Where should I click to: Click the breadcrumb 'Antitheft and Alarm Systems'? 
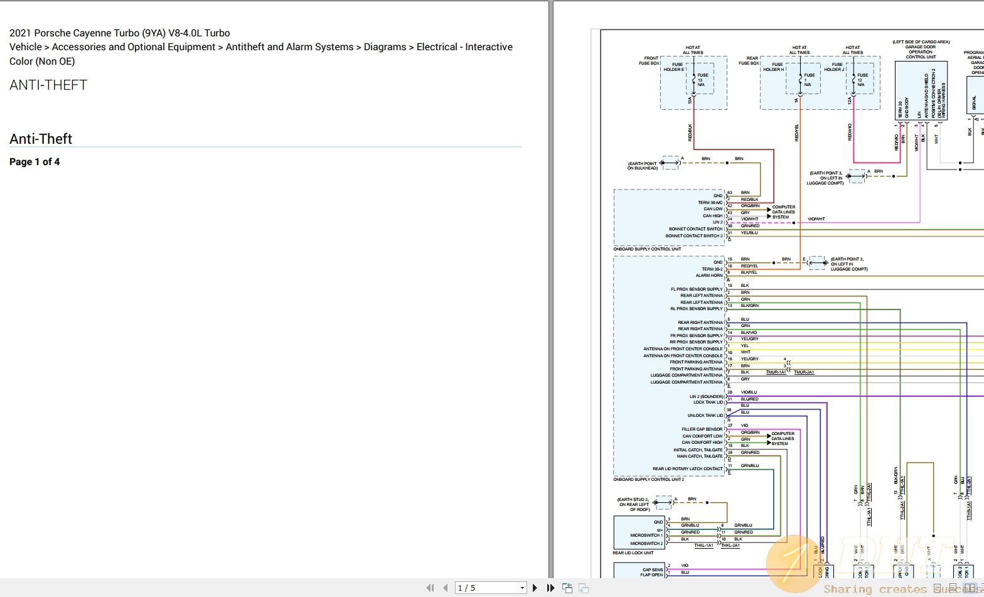289,47
